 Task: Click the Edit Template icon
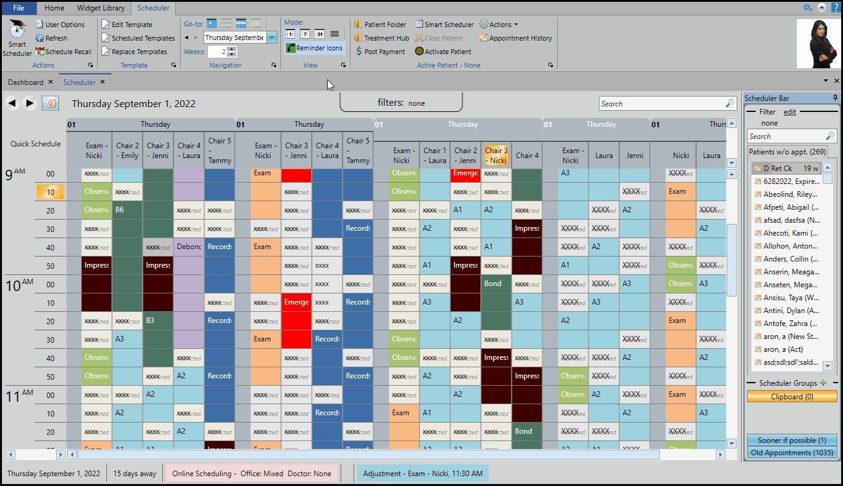pyautogui.click(x=106, y=25)
